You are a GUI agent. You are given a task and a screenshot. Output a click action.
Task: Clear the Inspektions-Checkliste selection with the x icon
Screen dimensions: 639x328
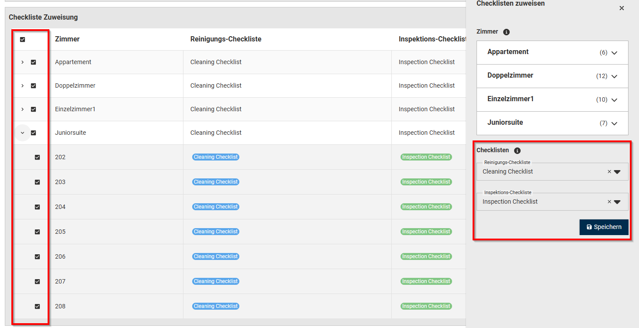click(609, 202)
